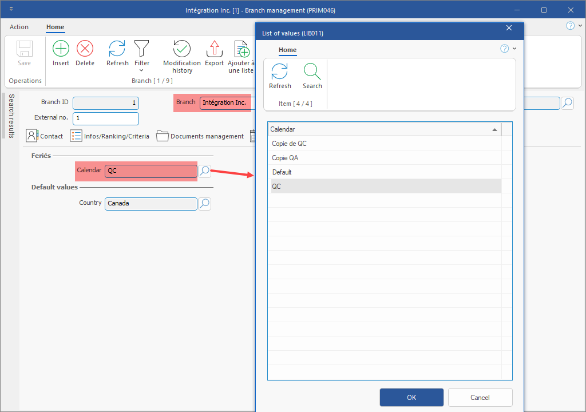Switch to the Infos/Ranking/Criteria tab
This screenshot has width=586, height=412.
click(110, 136)
